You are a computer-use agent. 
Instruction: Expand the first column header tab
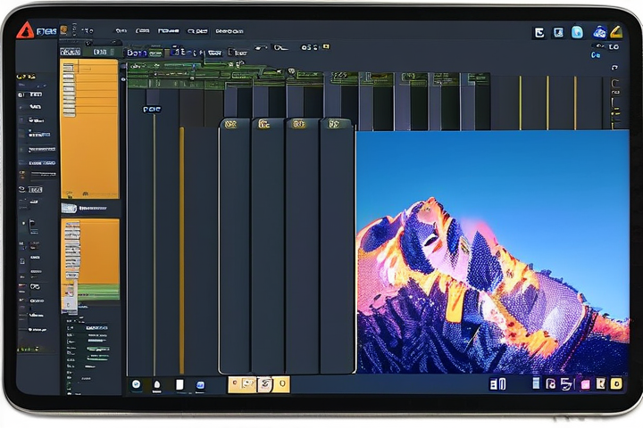click(230, 125)
